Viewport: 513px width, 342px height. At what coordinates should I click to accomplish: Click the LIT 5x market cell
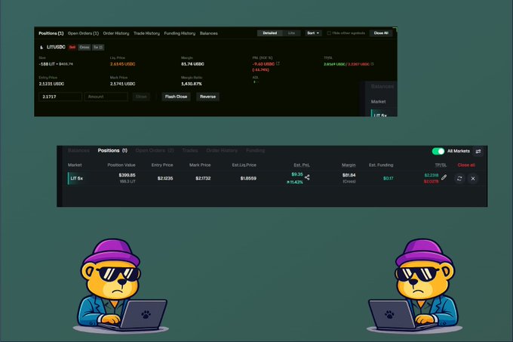point(76,178)
